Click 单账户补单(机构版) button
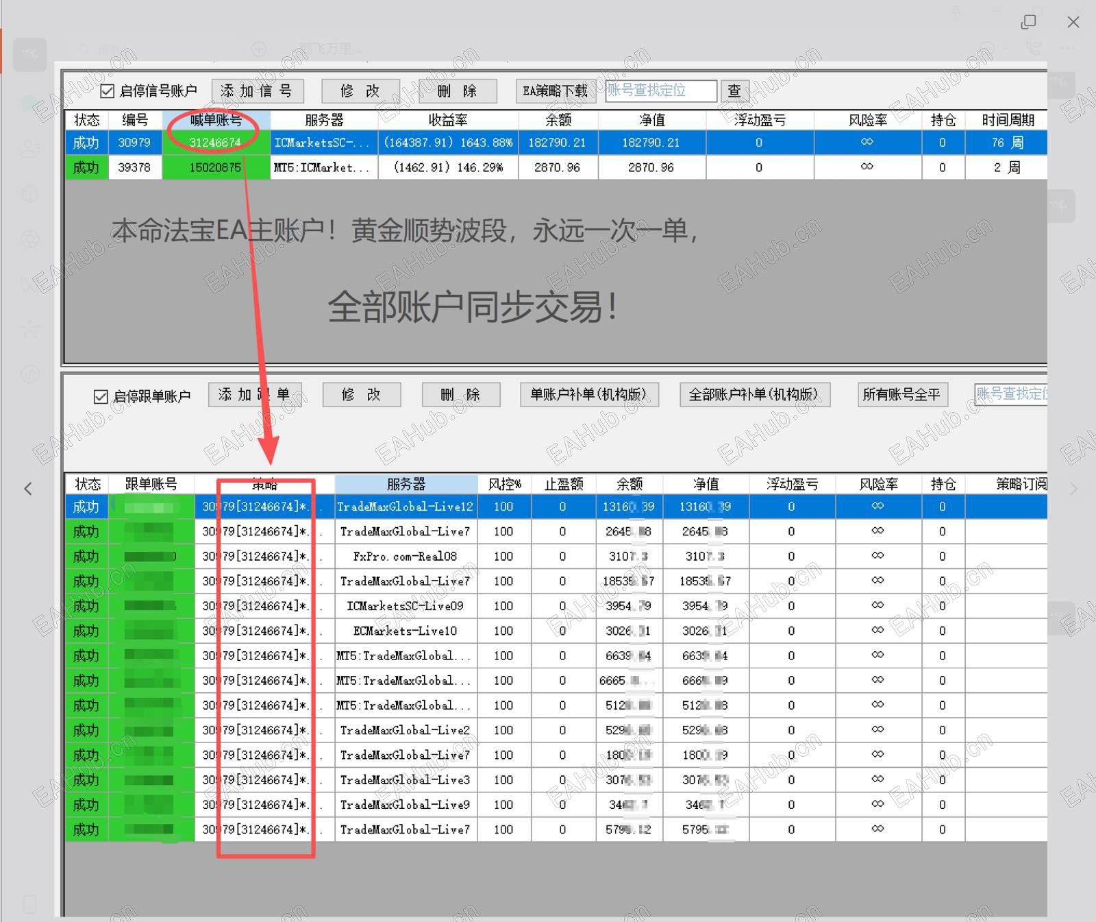This screenshot has width=1096, height=922. (x=589, y=394)
